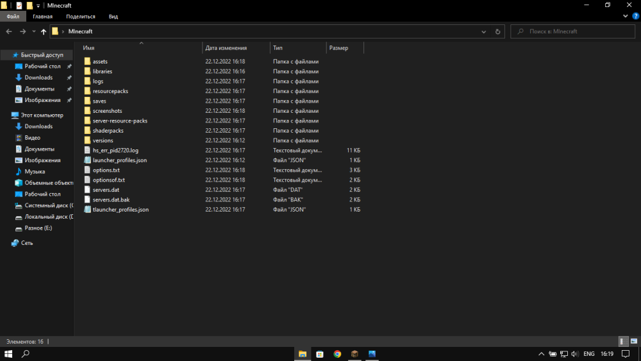Select the hs_err_pid2720.log file

pyautogui.click(x=115, y=151)
